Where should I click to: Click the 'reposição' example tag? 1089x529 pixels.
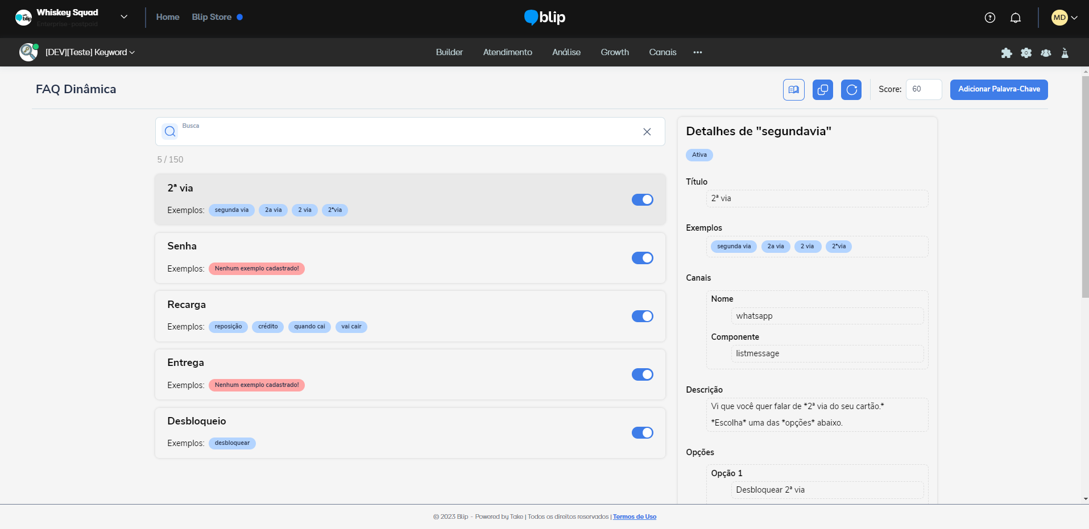pos(228,327)
